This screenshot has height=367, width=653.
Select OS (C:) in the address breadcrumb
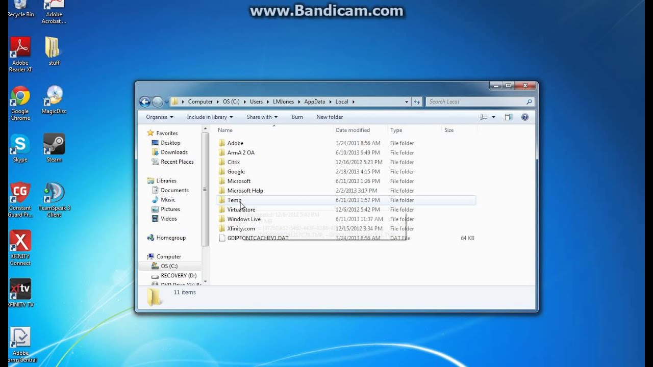(x=231, y=101)
